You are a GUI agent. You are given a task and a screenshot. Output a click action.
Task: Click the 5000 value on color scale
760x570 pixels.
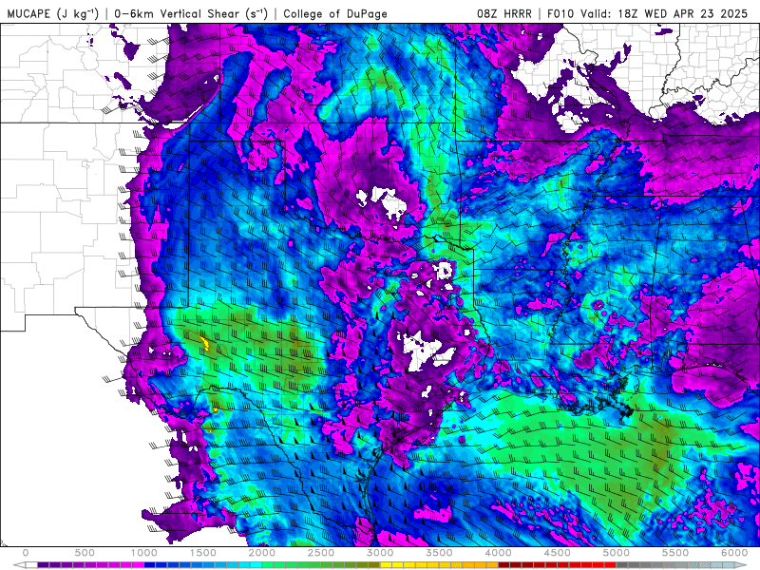617,553
